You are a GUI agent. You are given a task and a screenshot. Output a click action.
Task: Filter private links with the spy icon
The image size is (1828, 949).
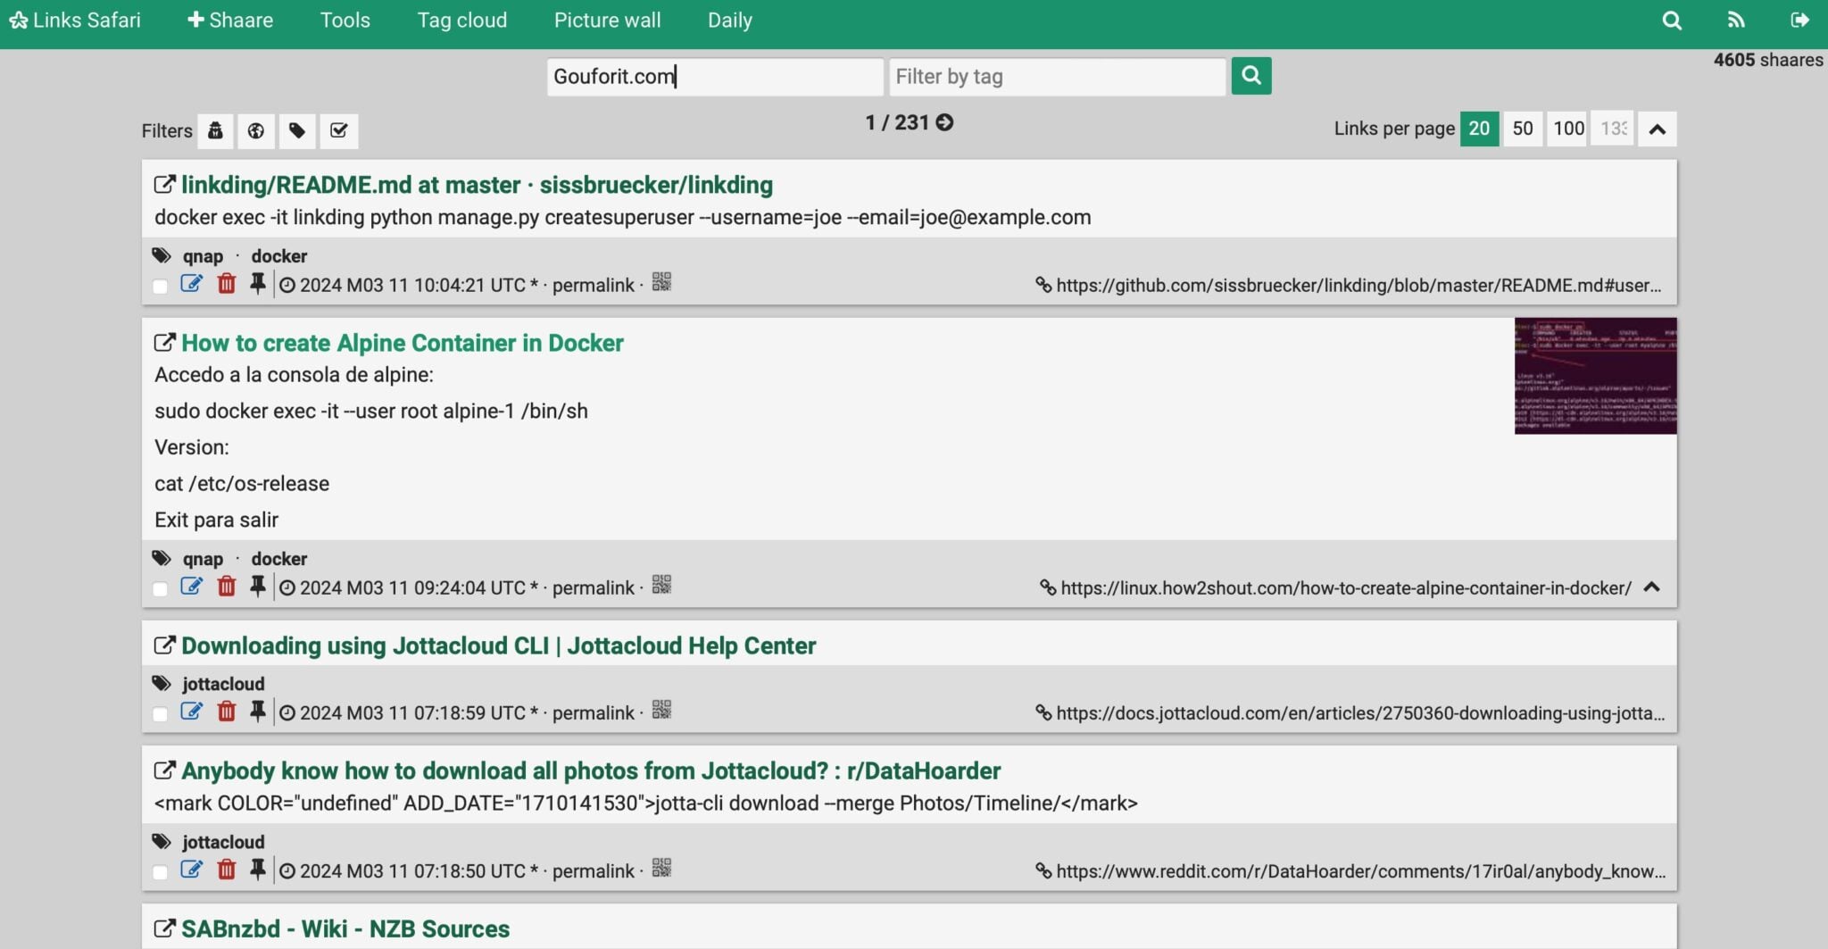(x=215, y=130)
